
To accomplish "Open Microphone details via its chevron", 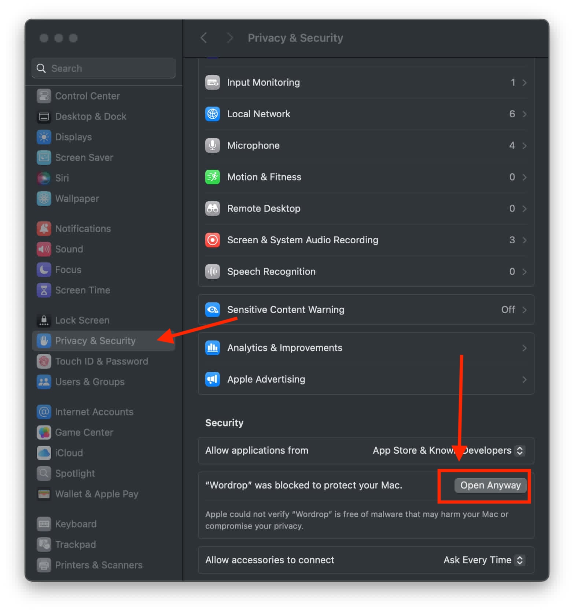I will coord(525,145).
